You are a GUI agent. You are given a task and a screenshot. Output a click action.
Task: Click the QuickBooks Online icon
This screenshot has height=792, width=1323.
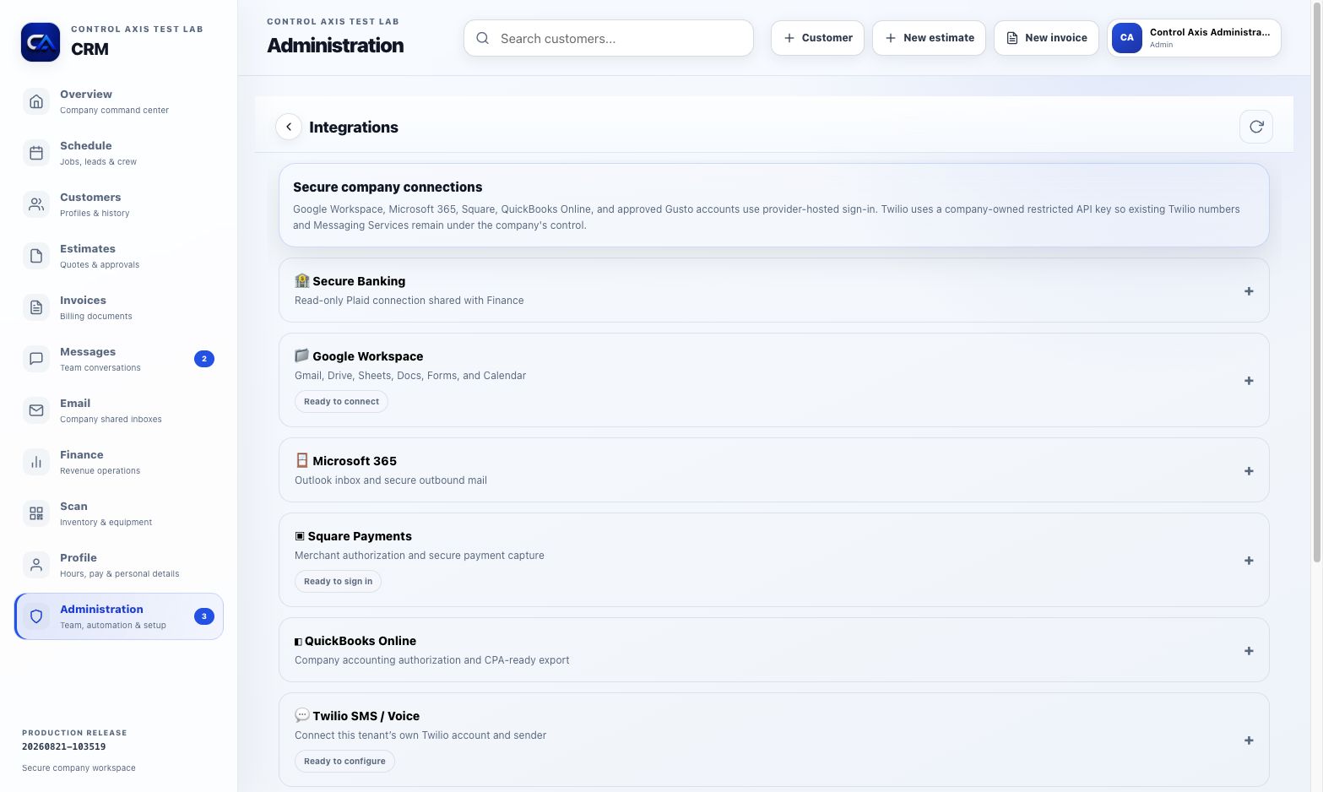[x=298, y=641]
